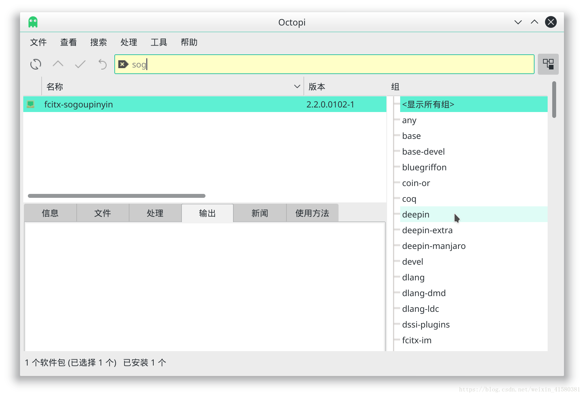Click the sync database refresh icon

point(36,64)
